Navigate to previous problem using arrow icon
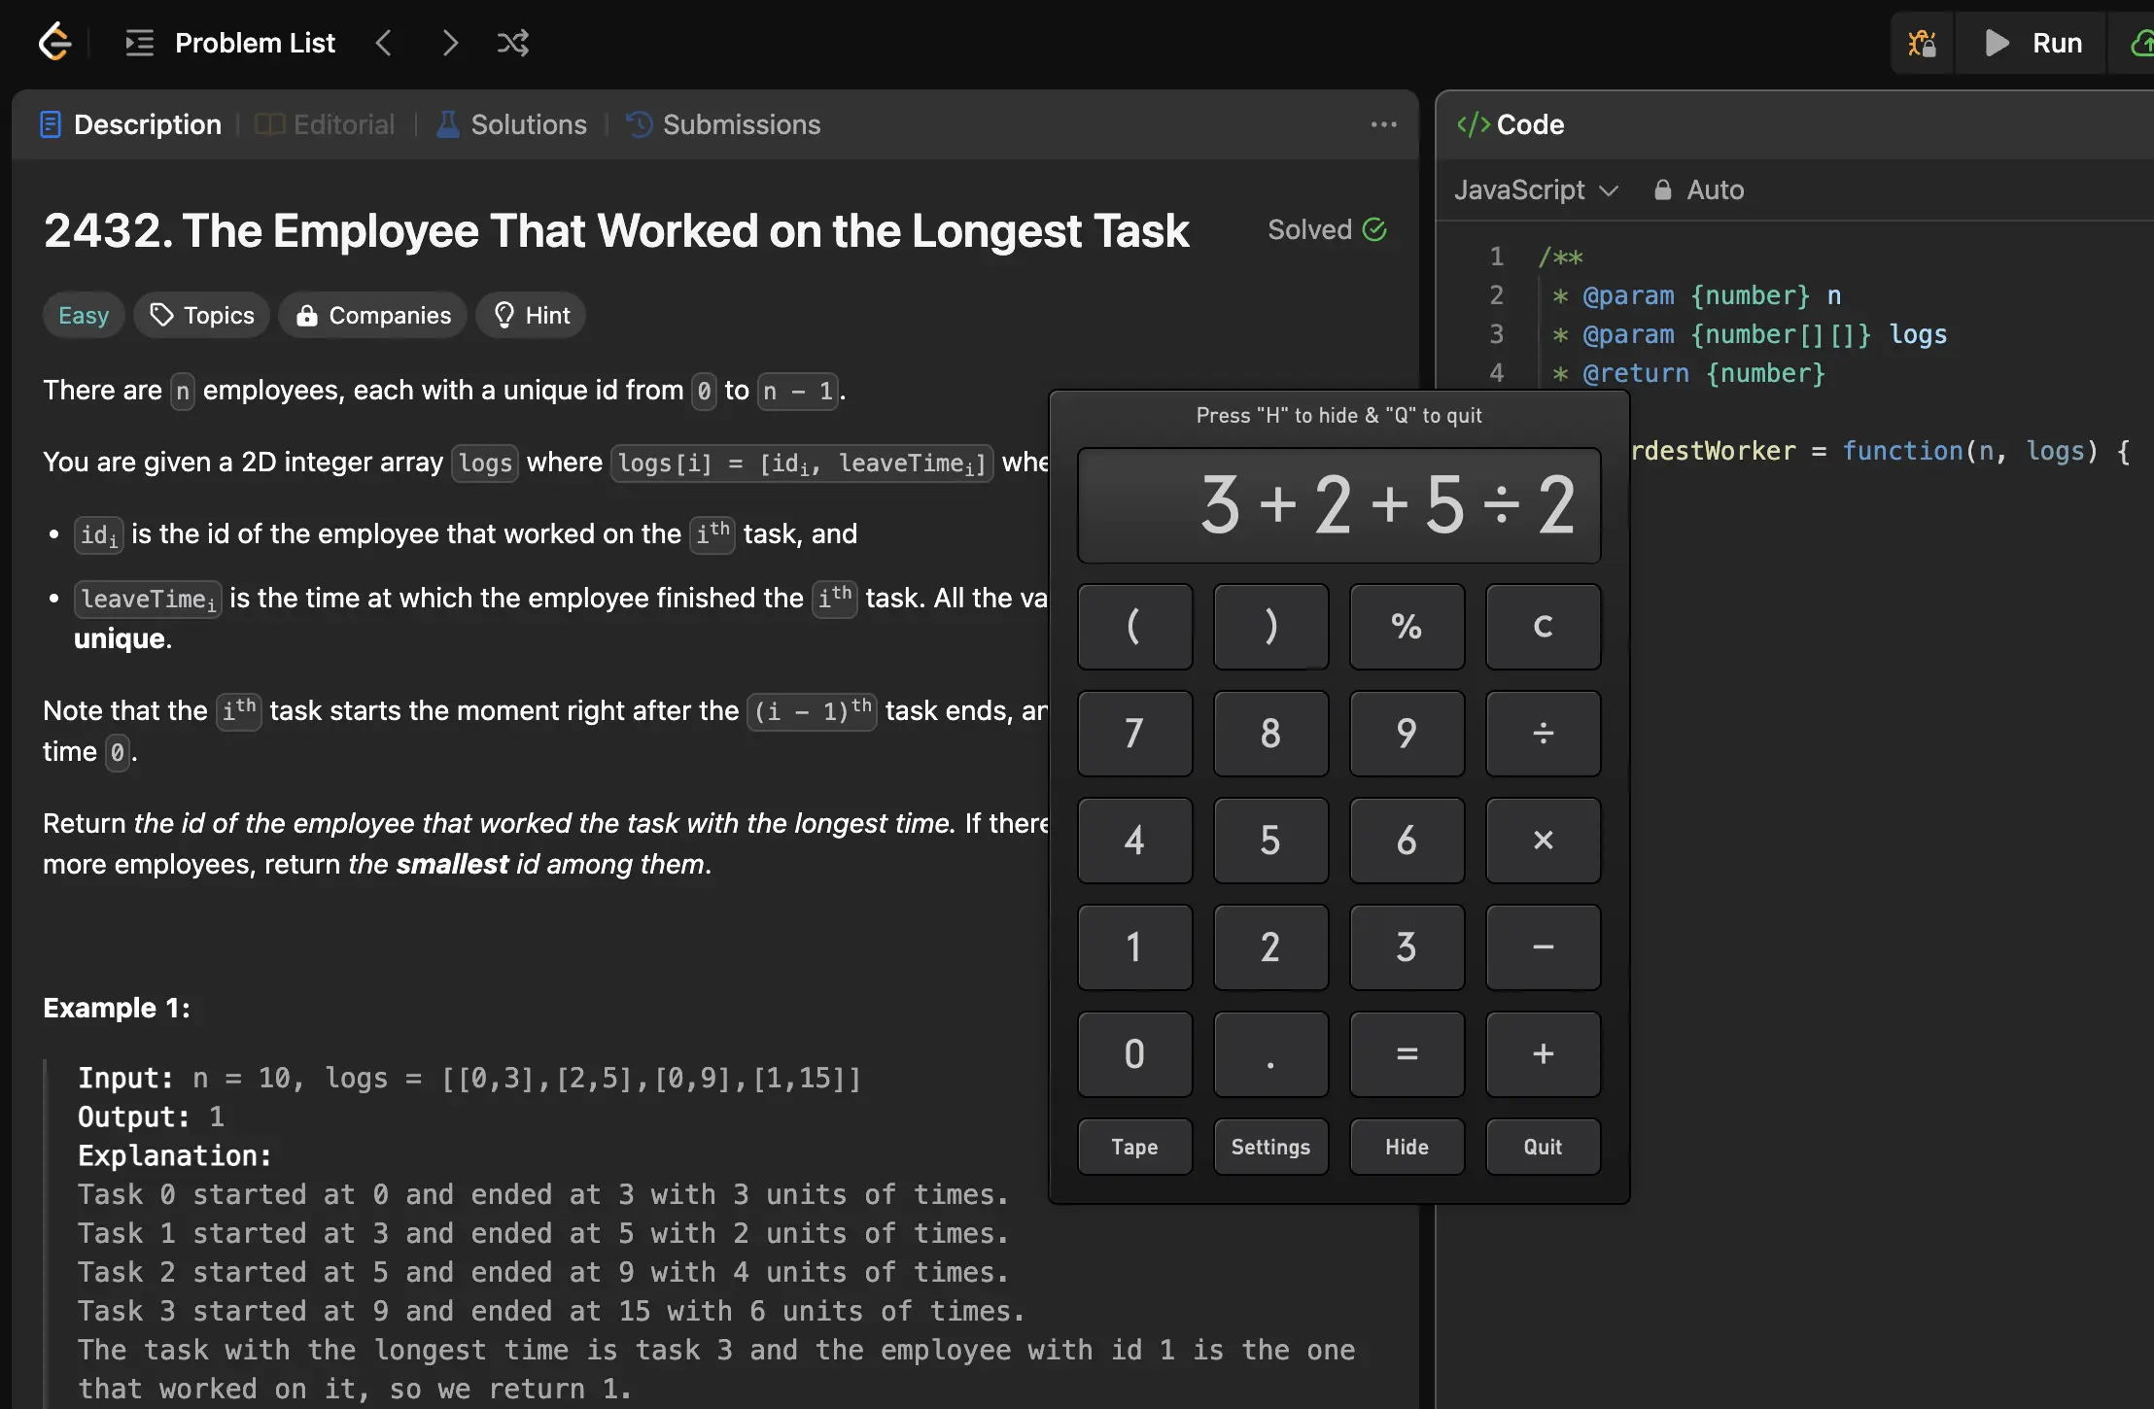2154x1409 pixels. (x=384, y=43)
